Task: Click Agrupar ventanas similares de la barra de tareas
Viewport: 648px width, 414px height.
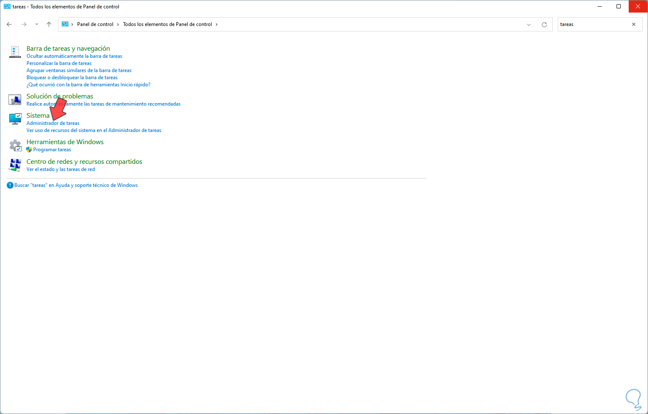Action: click(x=79, y=70)
